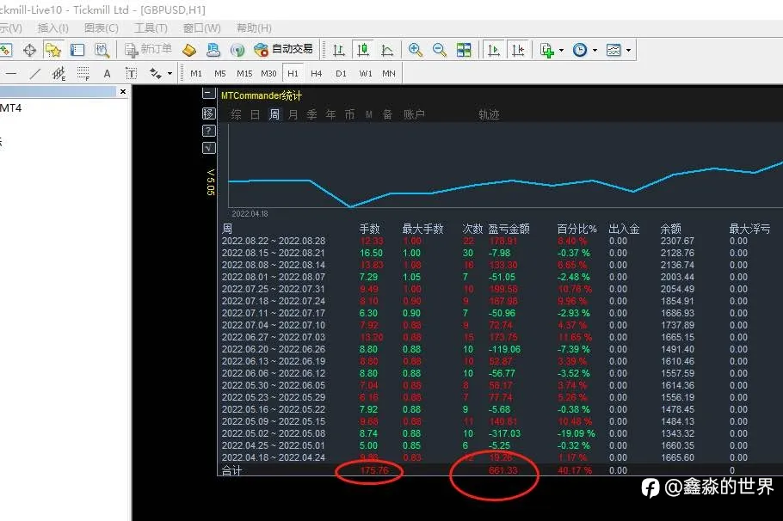Image resolution: width=783 pixels, height=521 pixels.
Task: Click the 盈亏金额 column header
Action: (x=509, y=229)
